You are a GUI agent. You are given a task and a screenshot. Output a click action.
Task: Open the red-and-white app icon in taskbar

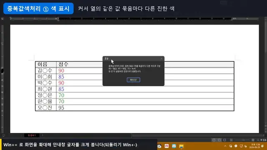click(167, 146)
